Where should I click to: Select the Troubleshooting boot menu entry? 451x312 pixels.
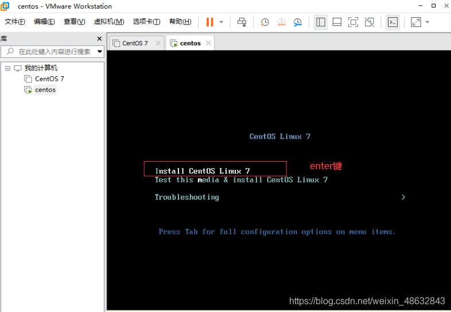[x=187, y=197]
